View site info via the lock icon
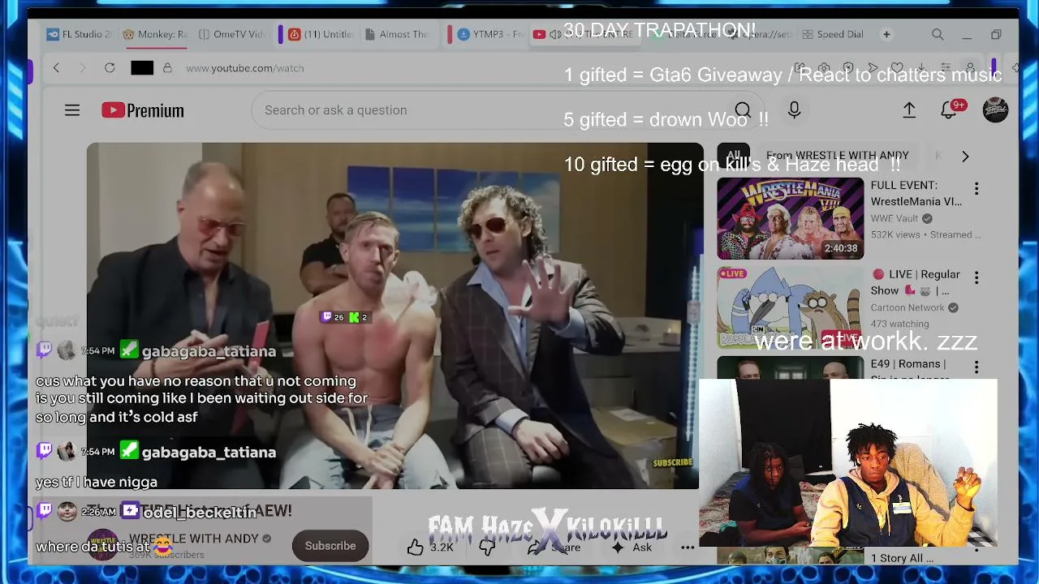 167,68
